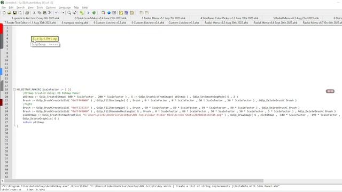Click the Undo arrow icon
The image size is (342, 192).
pos(57,13)
